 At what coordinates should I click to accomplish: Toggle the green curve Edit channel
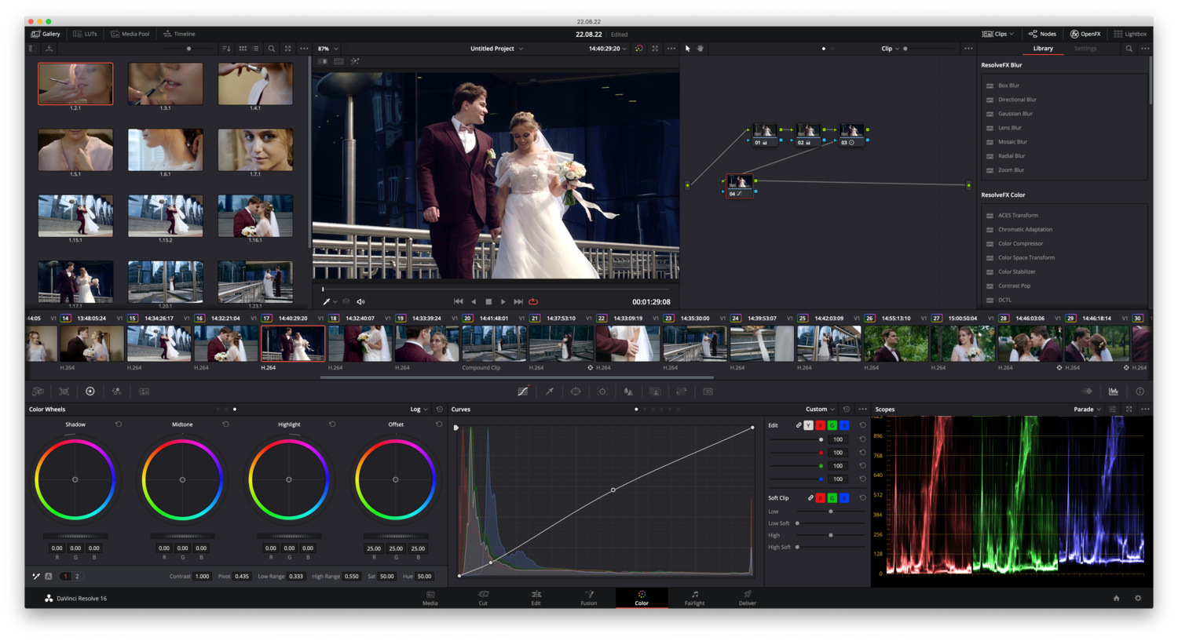(x=832, y=425)
